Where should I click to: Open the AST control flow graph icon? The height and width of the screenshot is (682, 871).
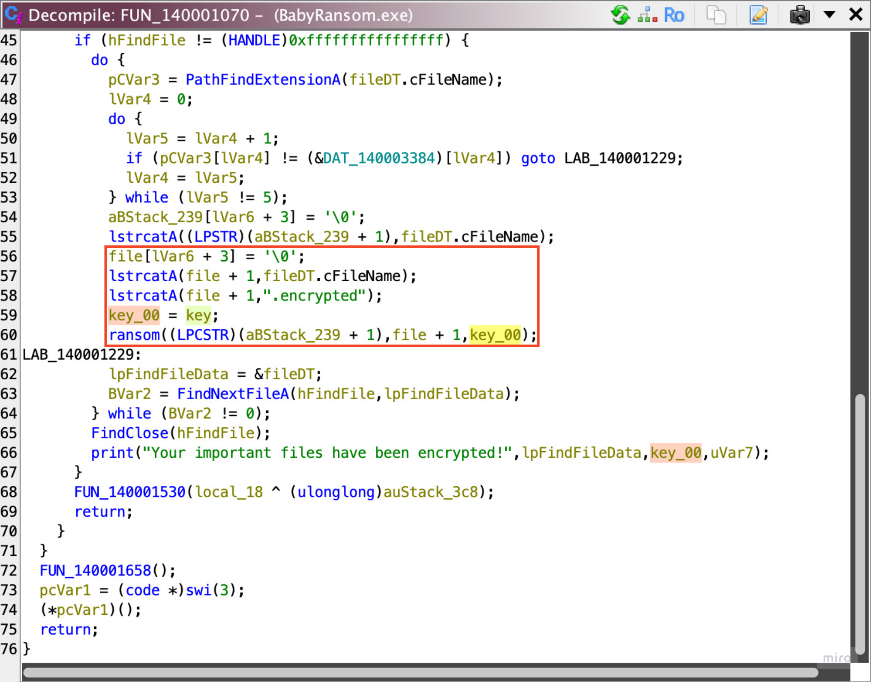(x=647, y=15)
